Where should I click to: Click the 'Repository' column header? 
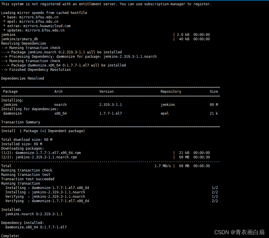[x=171, y=92]
